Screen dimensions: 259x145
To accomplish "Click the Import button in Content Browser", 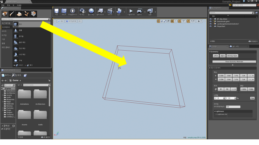I will (x=17, y=75).
